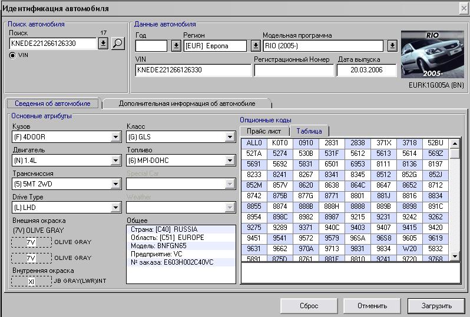Expand the Год (year) dropdown

(176, 46)
